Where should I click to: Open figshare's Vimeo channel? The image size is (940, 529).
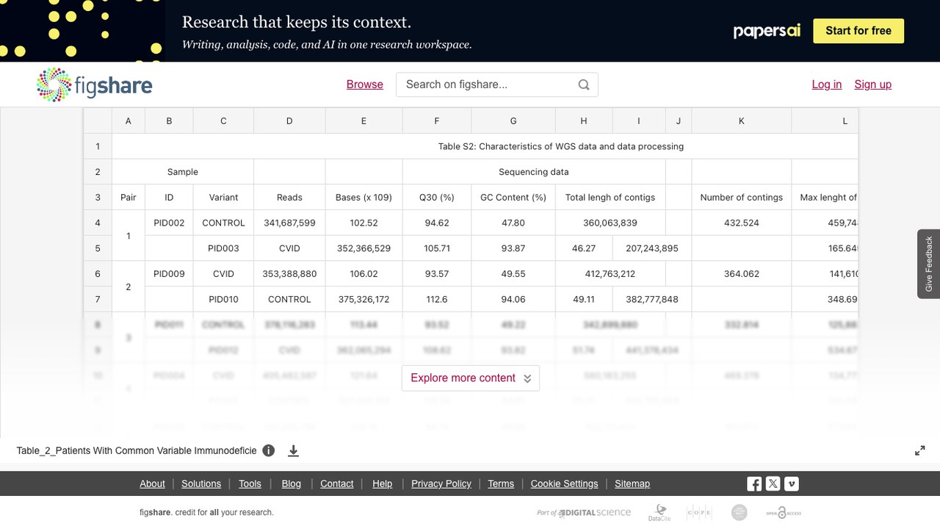(x=792, y=483)
